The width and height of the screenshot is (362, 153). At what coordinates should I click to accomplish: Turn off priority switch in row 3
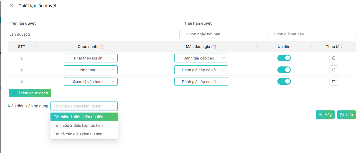(x=284, y=81)
